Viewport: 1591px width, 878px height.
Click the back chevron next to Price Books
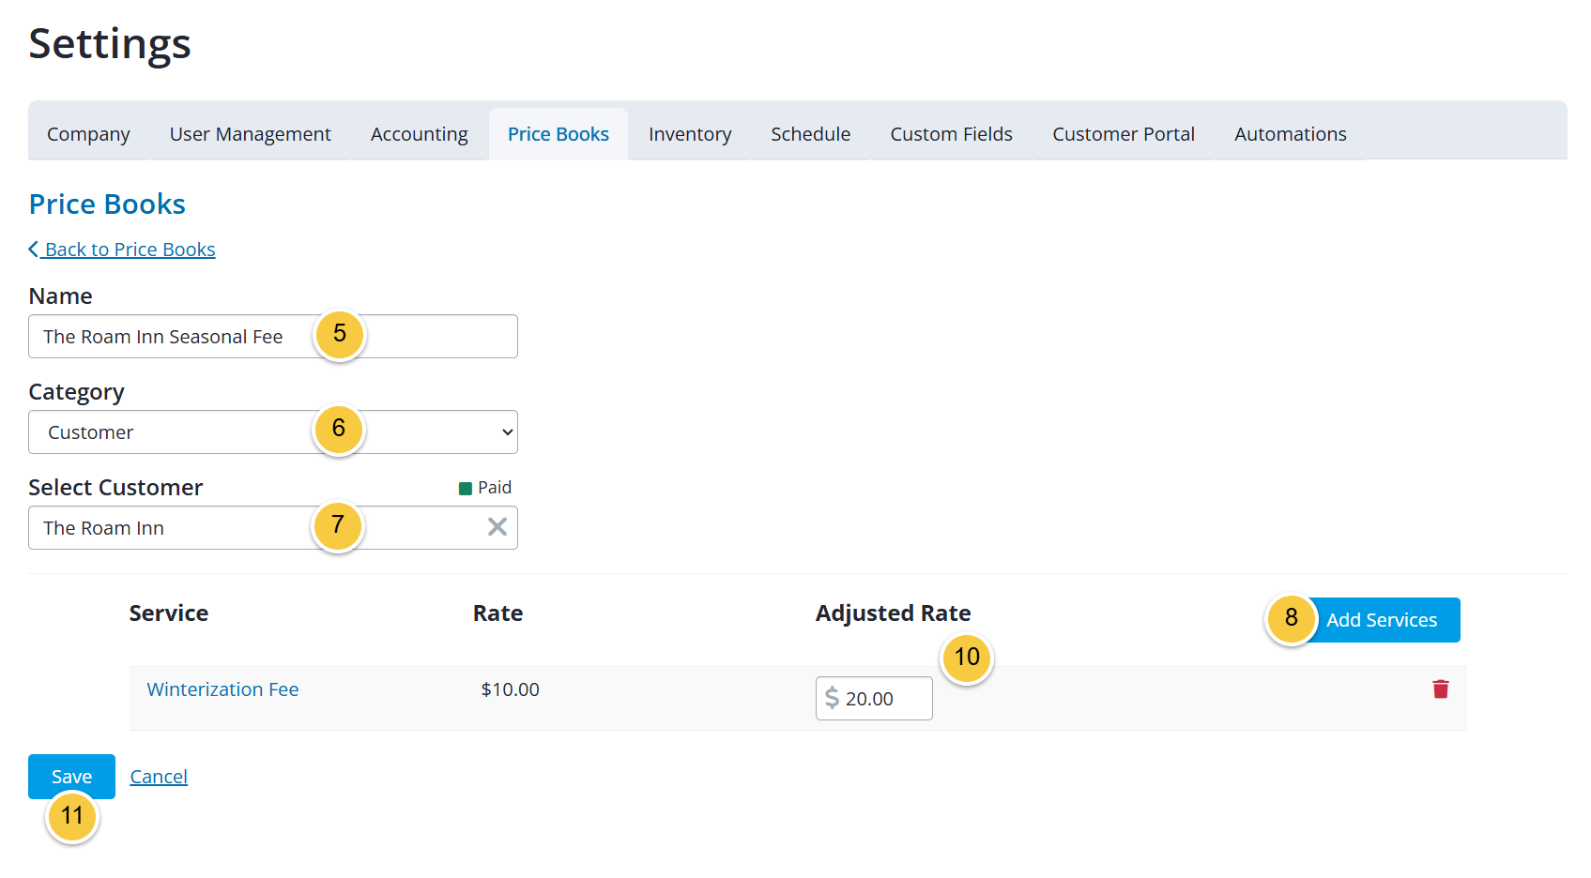[x=34, y=249]
